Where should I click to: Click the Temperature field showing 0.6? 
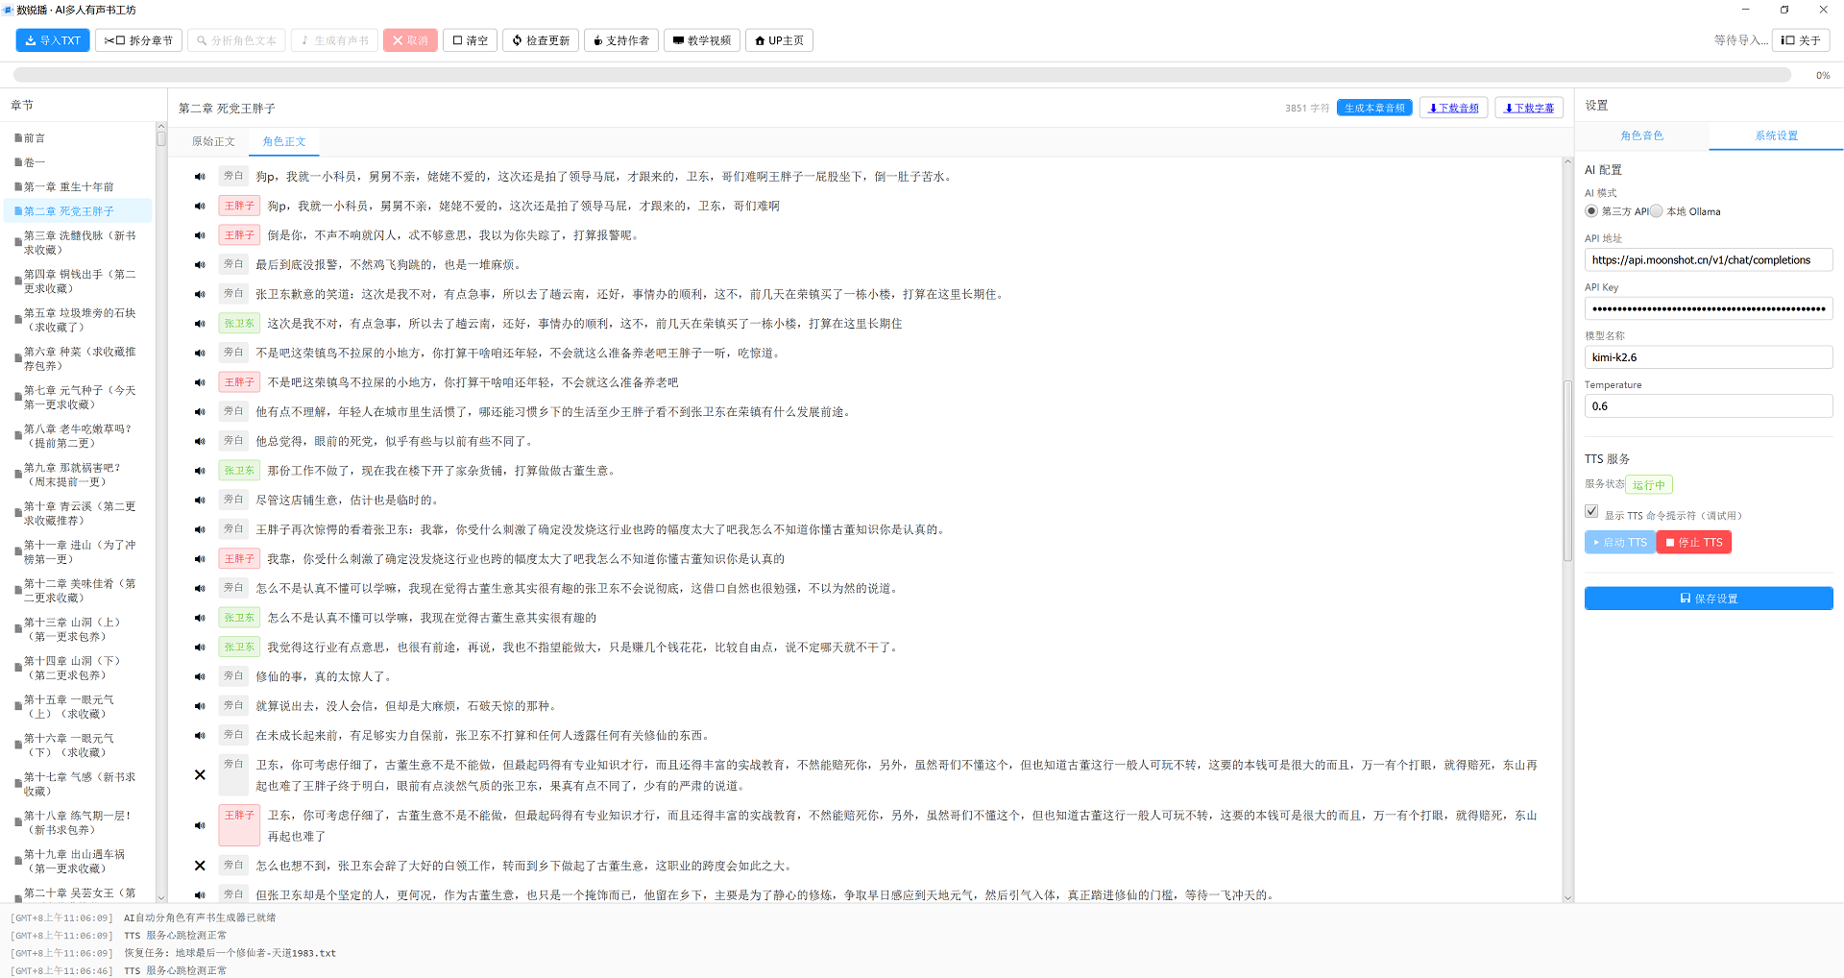click(1709, 406)
